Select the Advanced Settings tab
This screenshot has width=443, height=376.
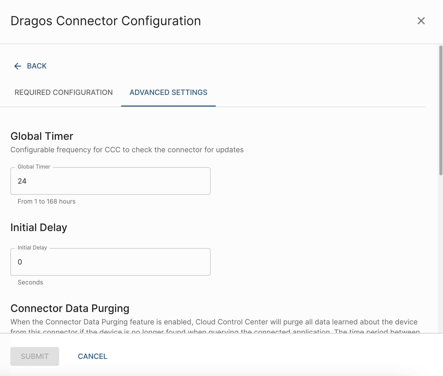tap(168, 93)
